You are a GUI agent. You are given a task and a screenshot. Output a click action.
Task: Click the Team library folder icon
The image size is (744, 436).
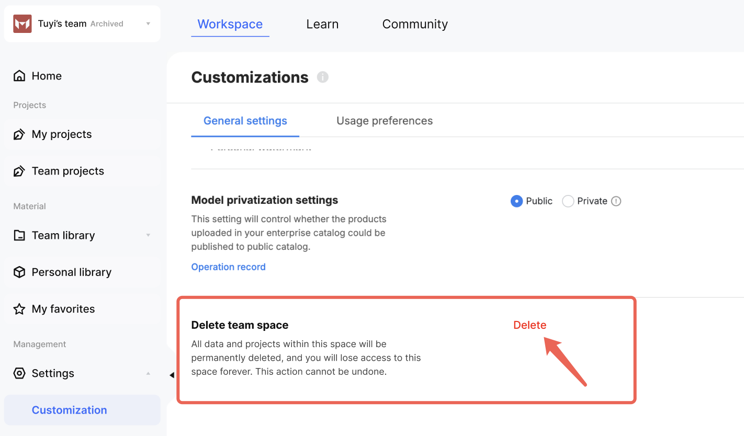pyautogui.click(x=19, y=235)
